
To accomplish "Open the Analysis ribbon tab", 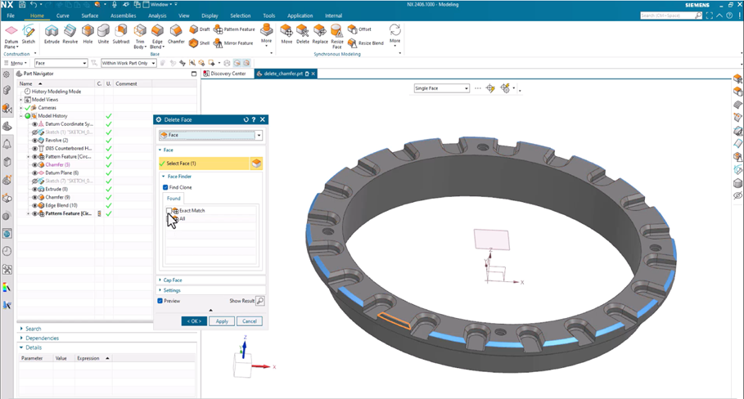I will 157,16.
